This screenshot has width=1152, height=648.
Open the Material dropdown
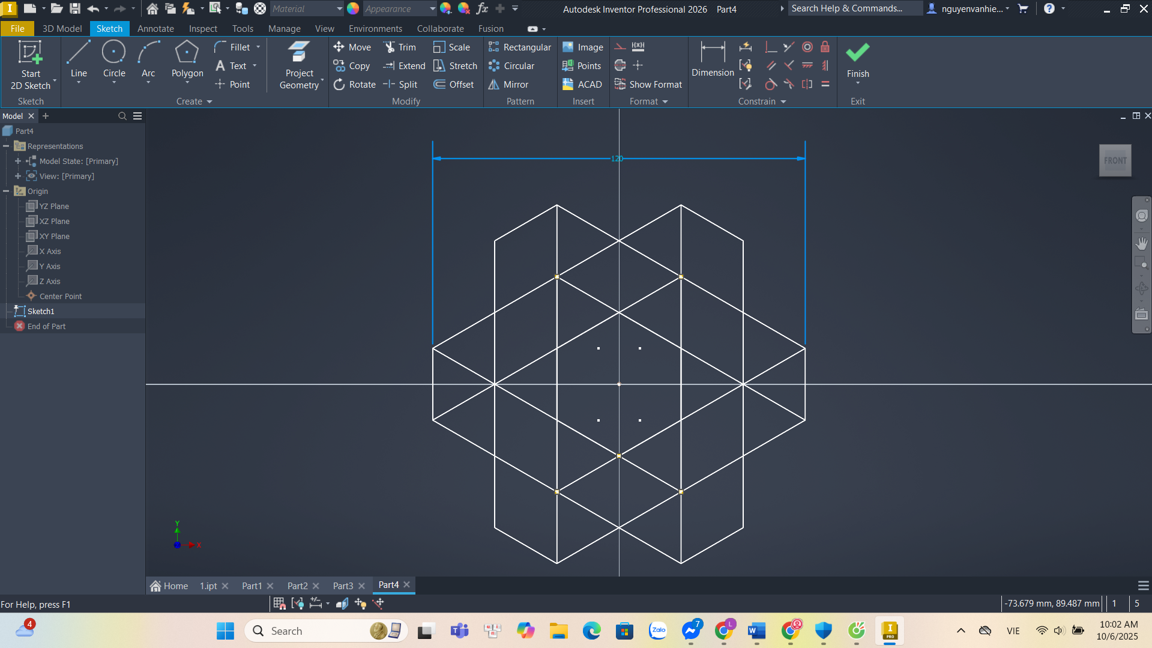pyautogui.click(x=339, y=9)
